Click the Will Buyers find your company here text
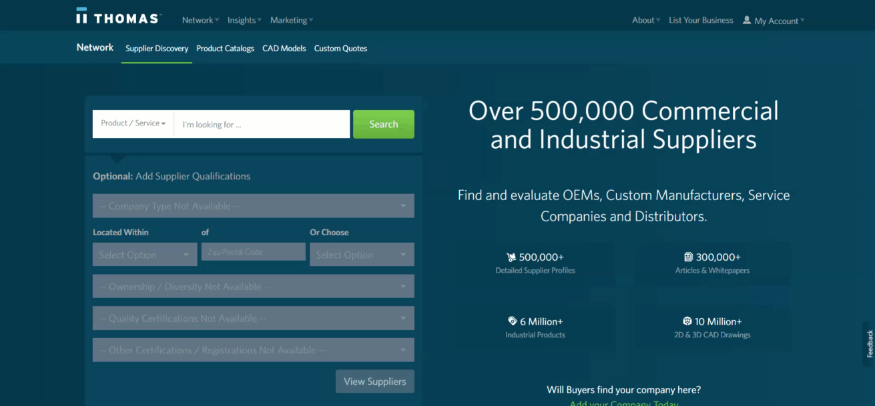The height and width of the screenshot is (406, 875). [624, 390]
